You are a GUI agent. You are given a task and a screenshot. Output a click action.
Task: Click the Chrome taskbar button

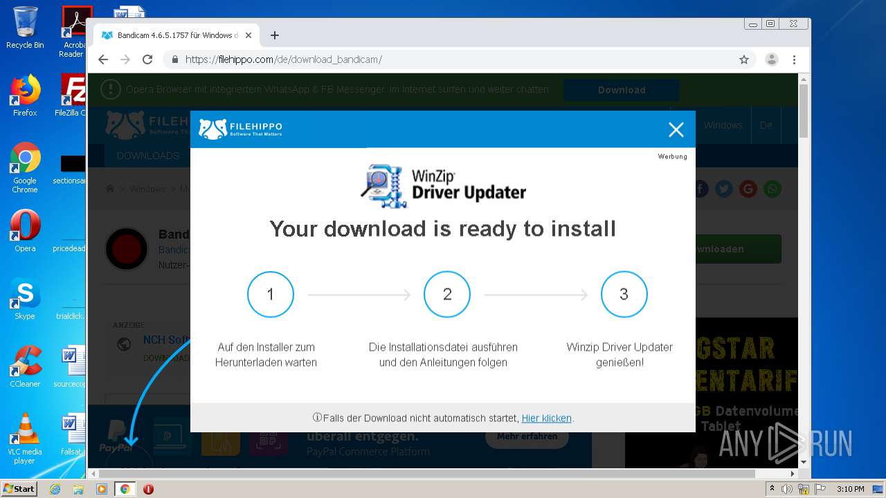[x=125, y=489]
